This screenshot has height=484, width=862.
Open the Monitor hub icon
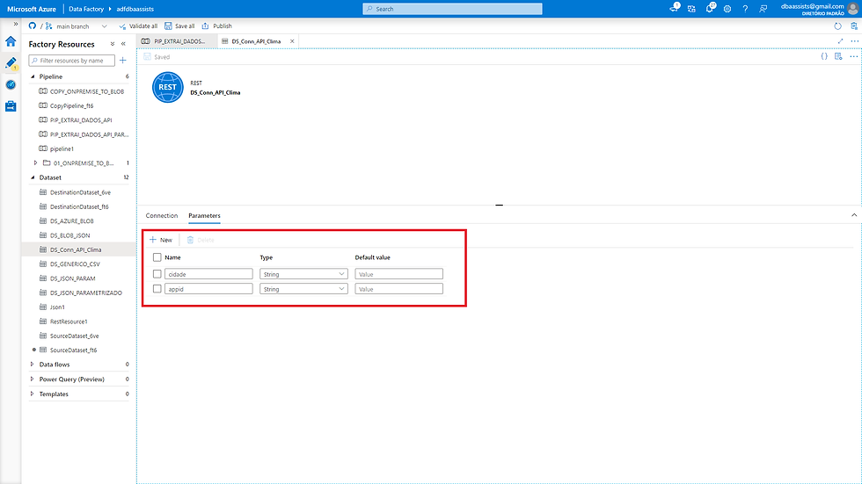click(x=11, y=85)
